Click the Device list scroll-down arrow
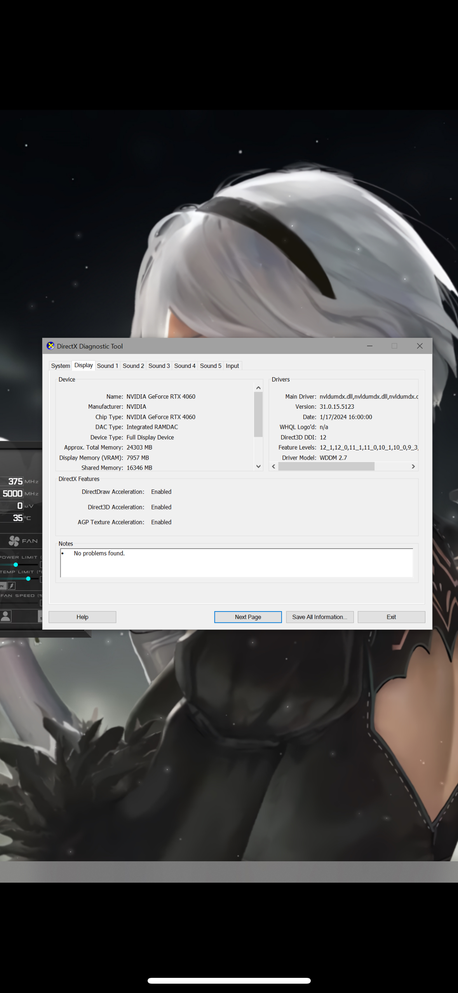458x993 pixels. click(x=258, y=466)
